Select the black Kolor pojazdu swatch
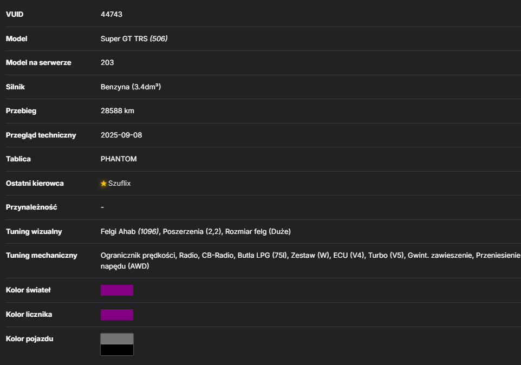Screen dimensions: 521x365 tap(117, 350)
